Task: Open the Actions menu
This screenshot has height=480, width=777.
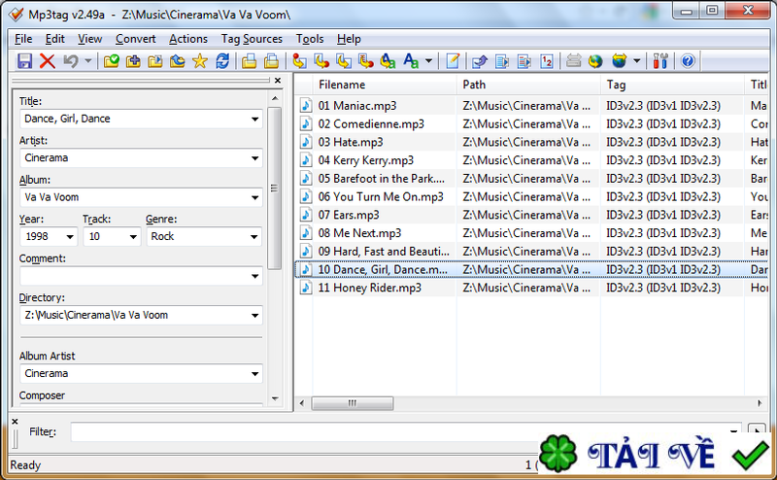Action: [188, 39]
